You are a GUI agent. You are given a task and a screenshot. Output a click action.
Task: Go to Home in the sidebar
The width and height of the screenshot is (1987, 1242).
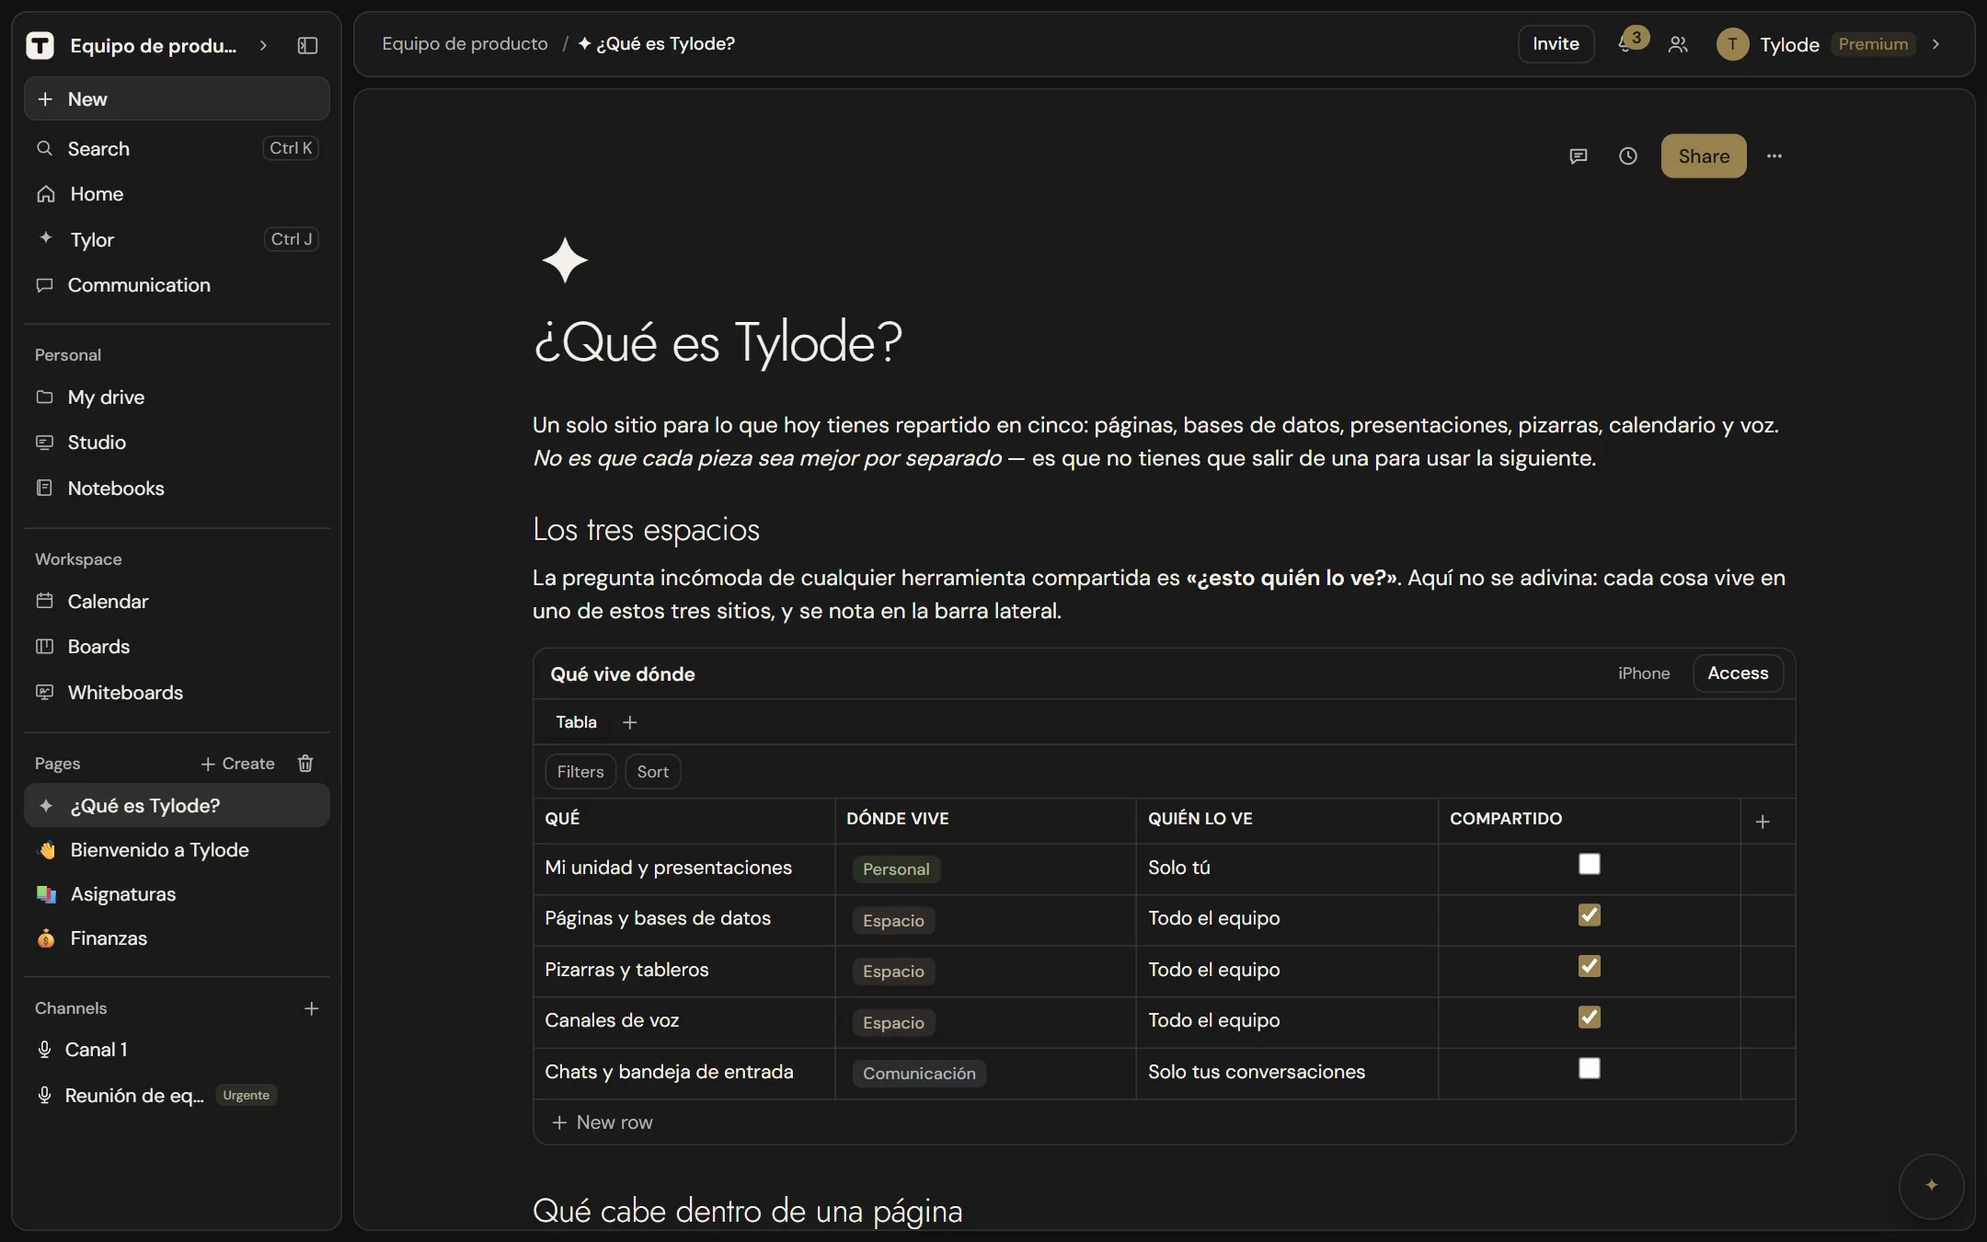[177, 194]
